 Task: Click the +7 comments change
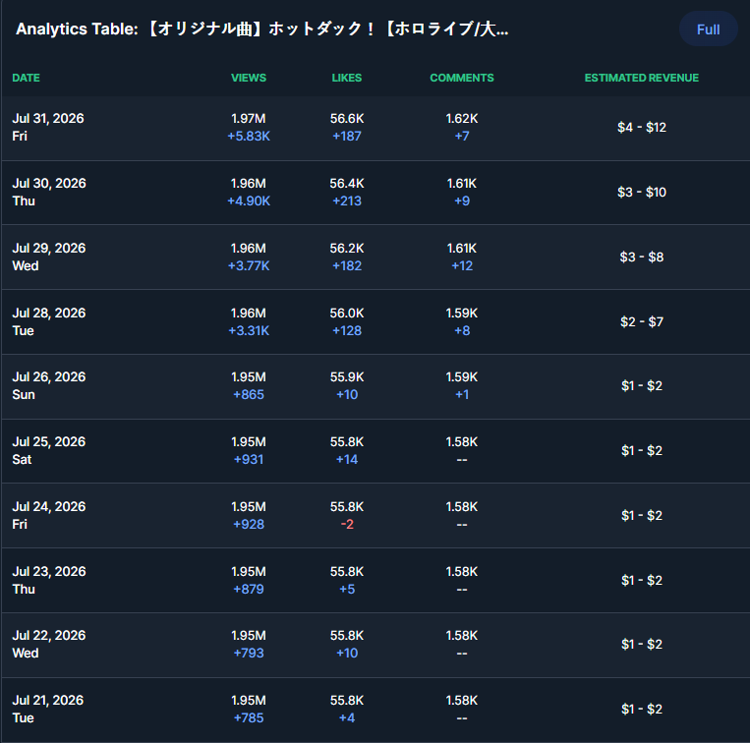[462, 137]
